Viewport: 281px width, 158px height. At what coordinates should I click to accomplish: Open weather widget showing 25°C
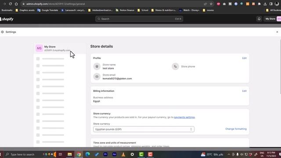pyautogui.click(x=212, y=154)
